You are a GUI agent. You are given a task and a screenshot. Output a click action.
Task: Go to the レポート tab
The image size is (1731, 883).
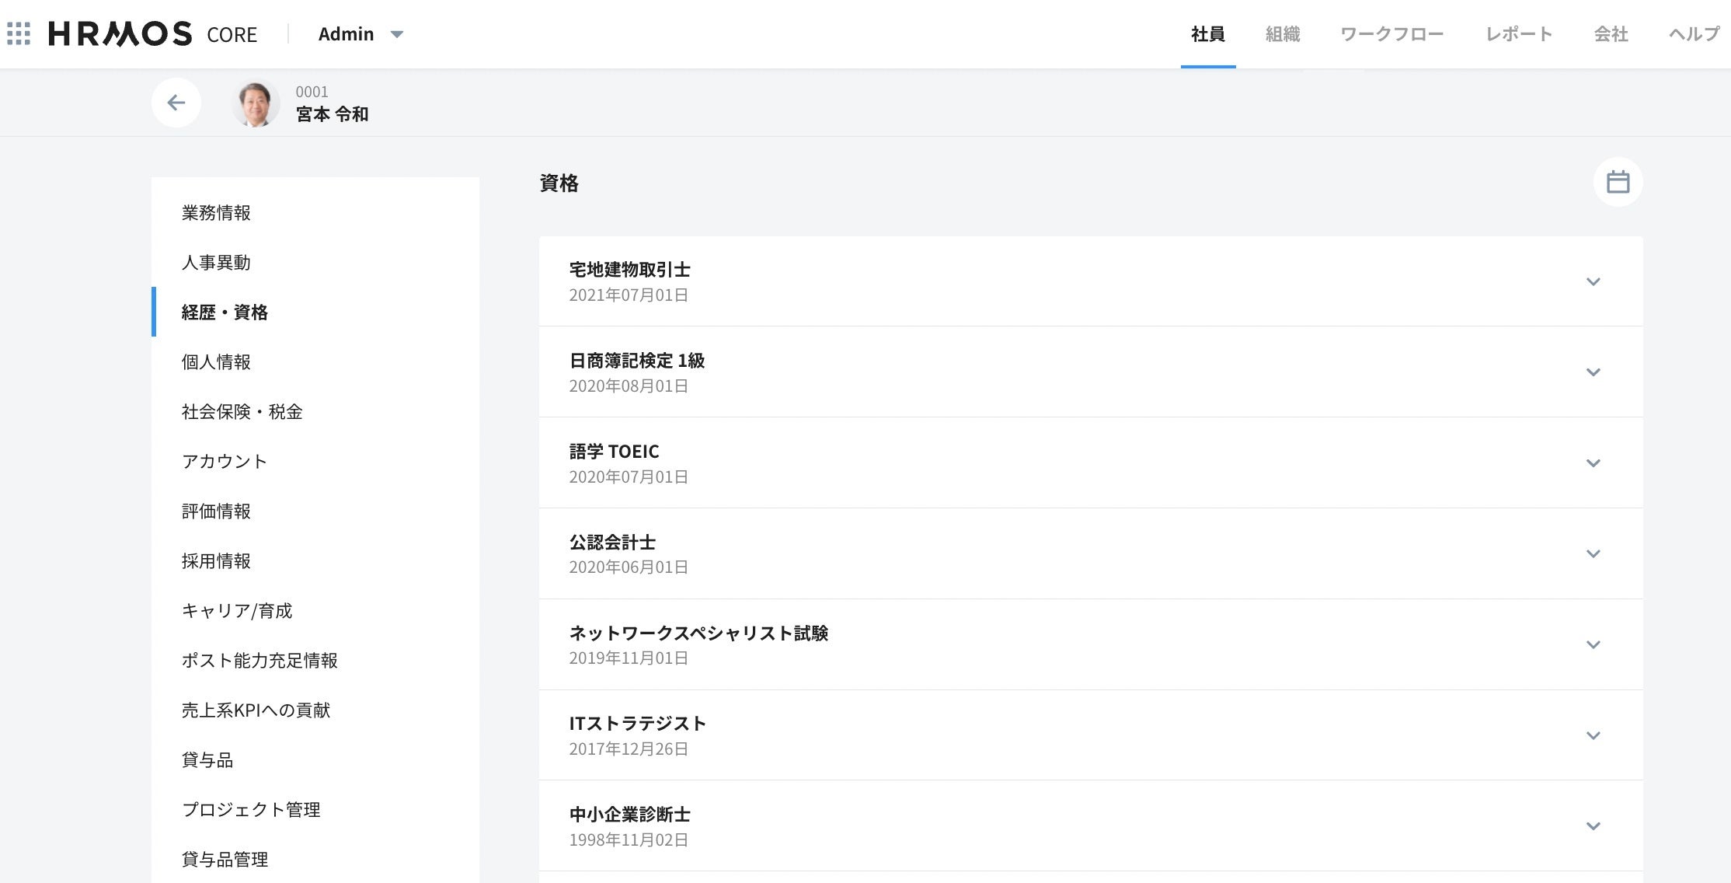pos(1518,34)
